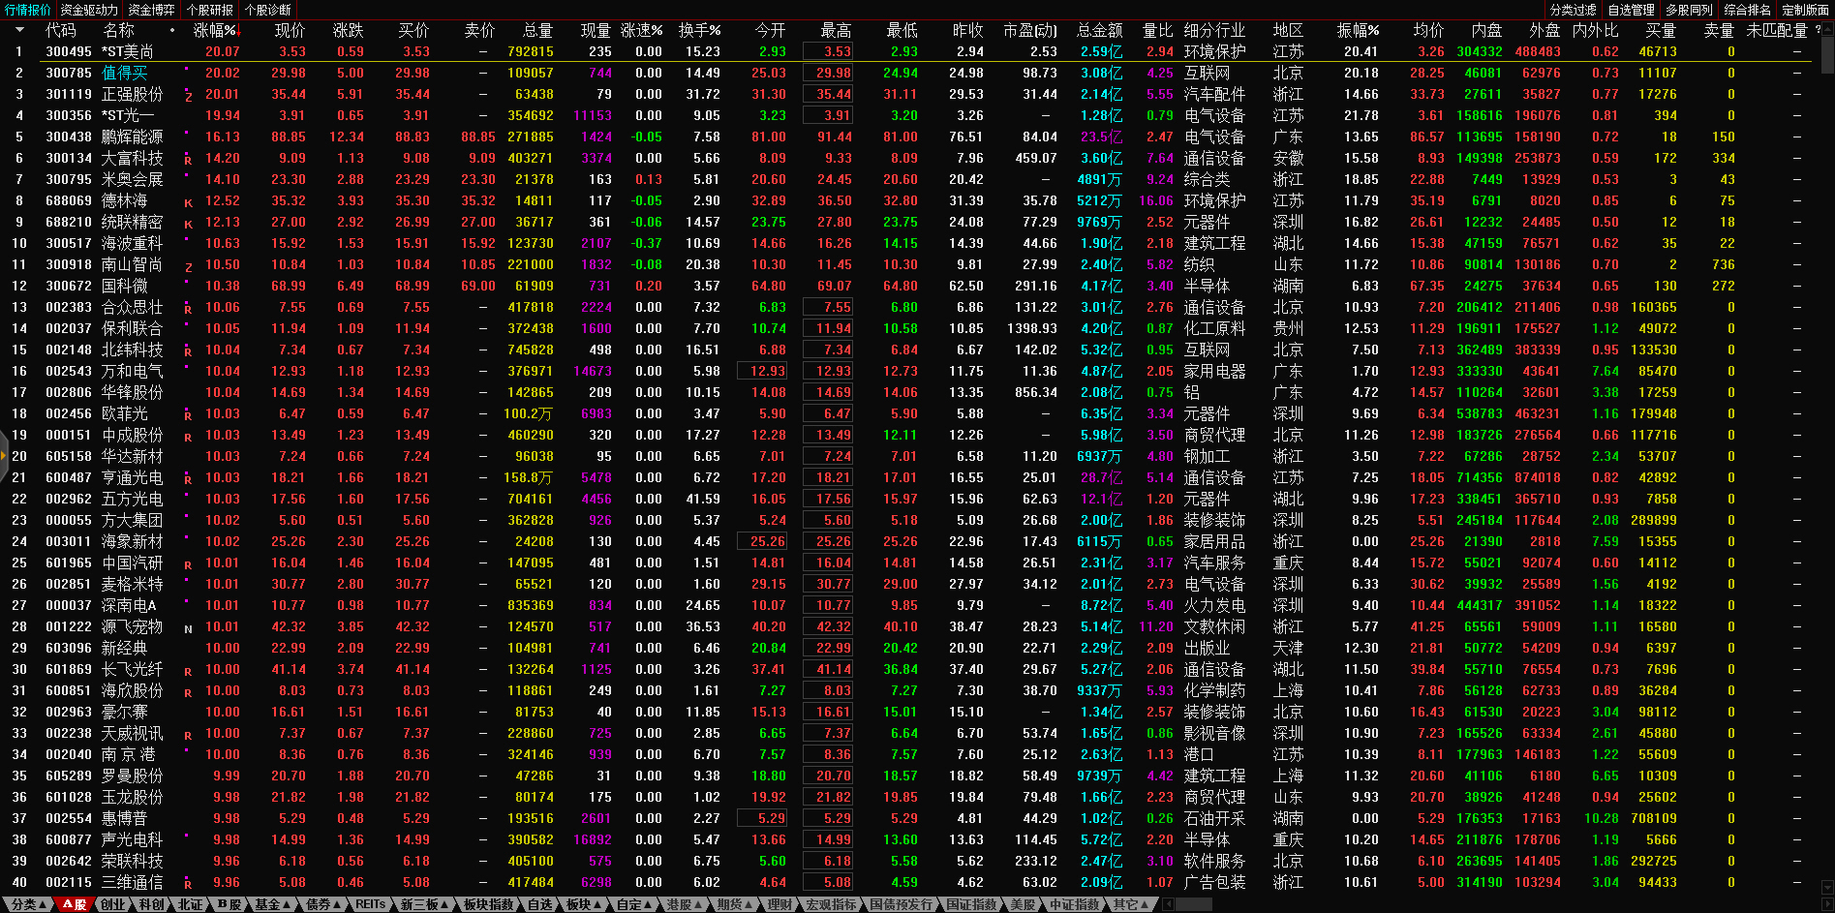Click the Z marker beside 正强股份

(188, 96)
